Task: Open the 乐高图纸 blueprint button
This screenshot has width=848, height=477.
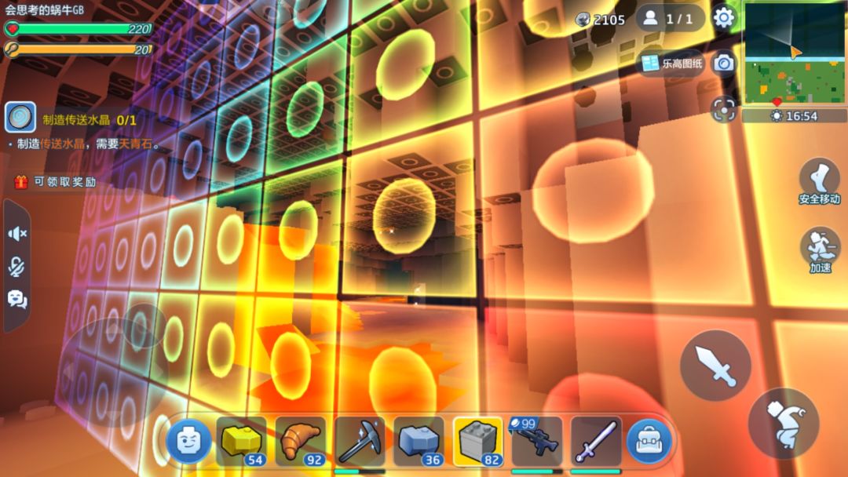Action: (671, 64)
